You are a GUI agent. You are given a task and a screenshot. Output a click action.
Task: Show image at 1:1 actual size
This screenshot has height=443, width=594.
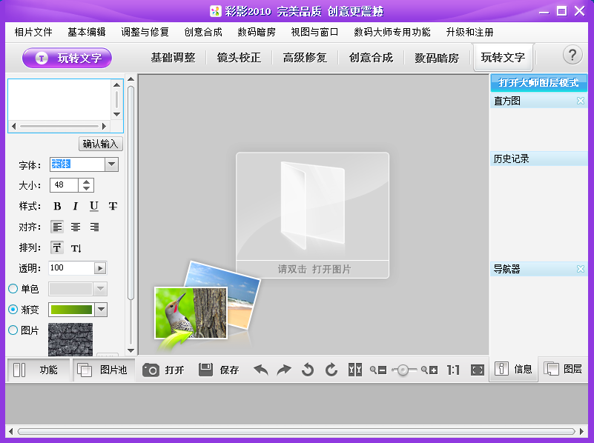(453, 370)
